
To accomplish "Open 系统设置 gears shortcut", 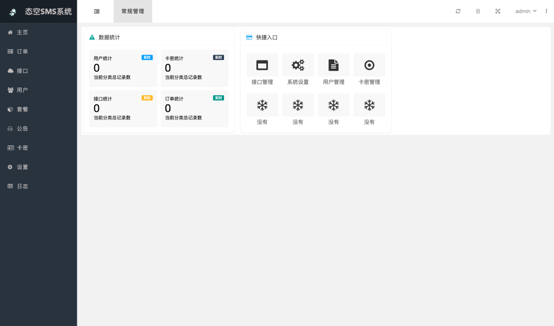I will [x=298, y=65].
